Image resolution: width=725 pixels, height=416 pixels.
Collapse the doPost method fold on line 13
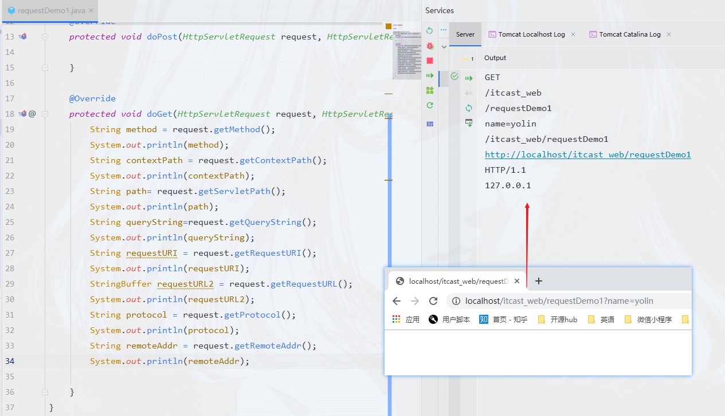click(45, 37)
